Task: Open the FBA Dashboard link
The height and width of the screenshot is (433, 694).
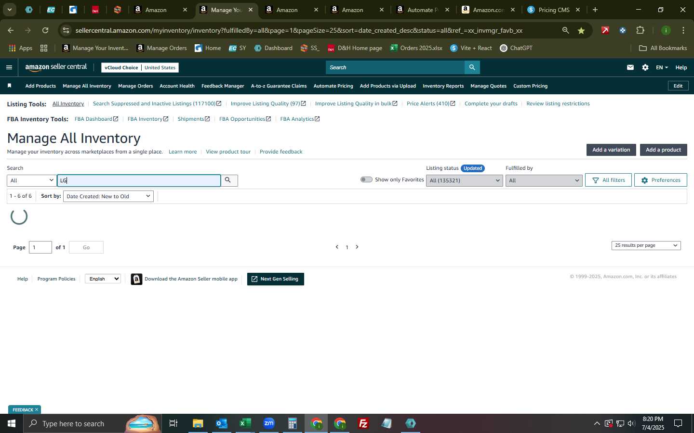Action: 96,119
